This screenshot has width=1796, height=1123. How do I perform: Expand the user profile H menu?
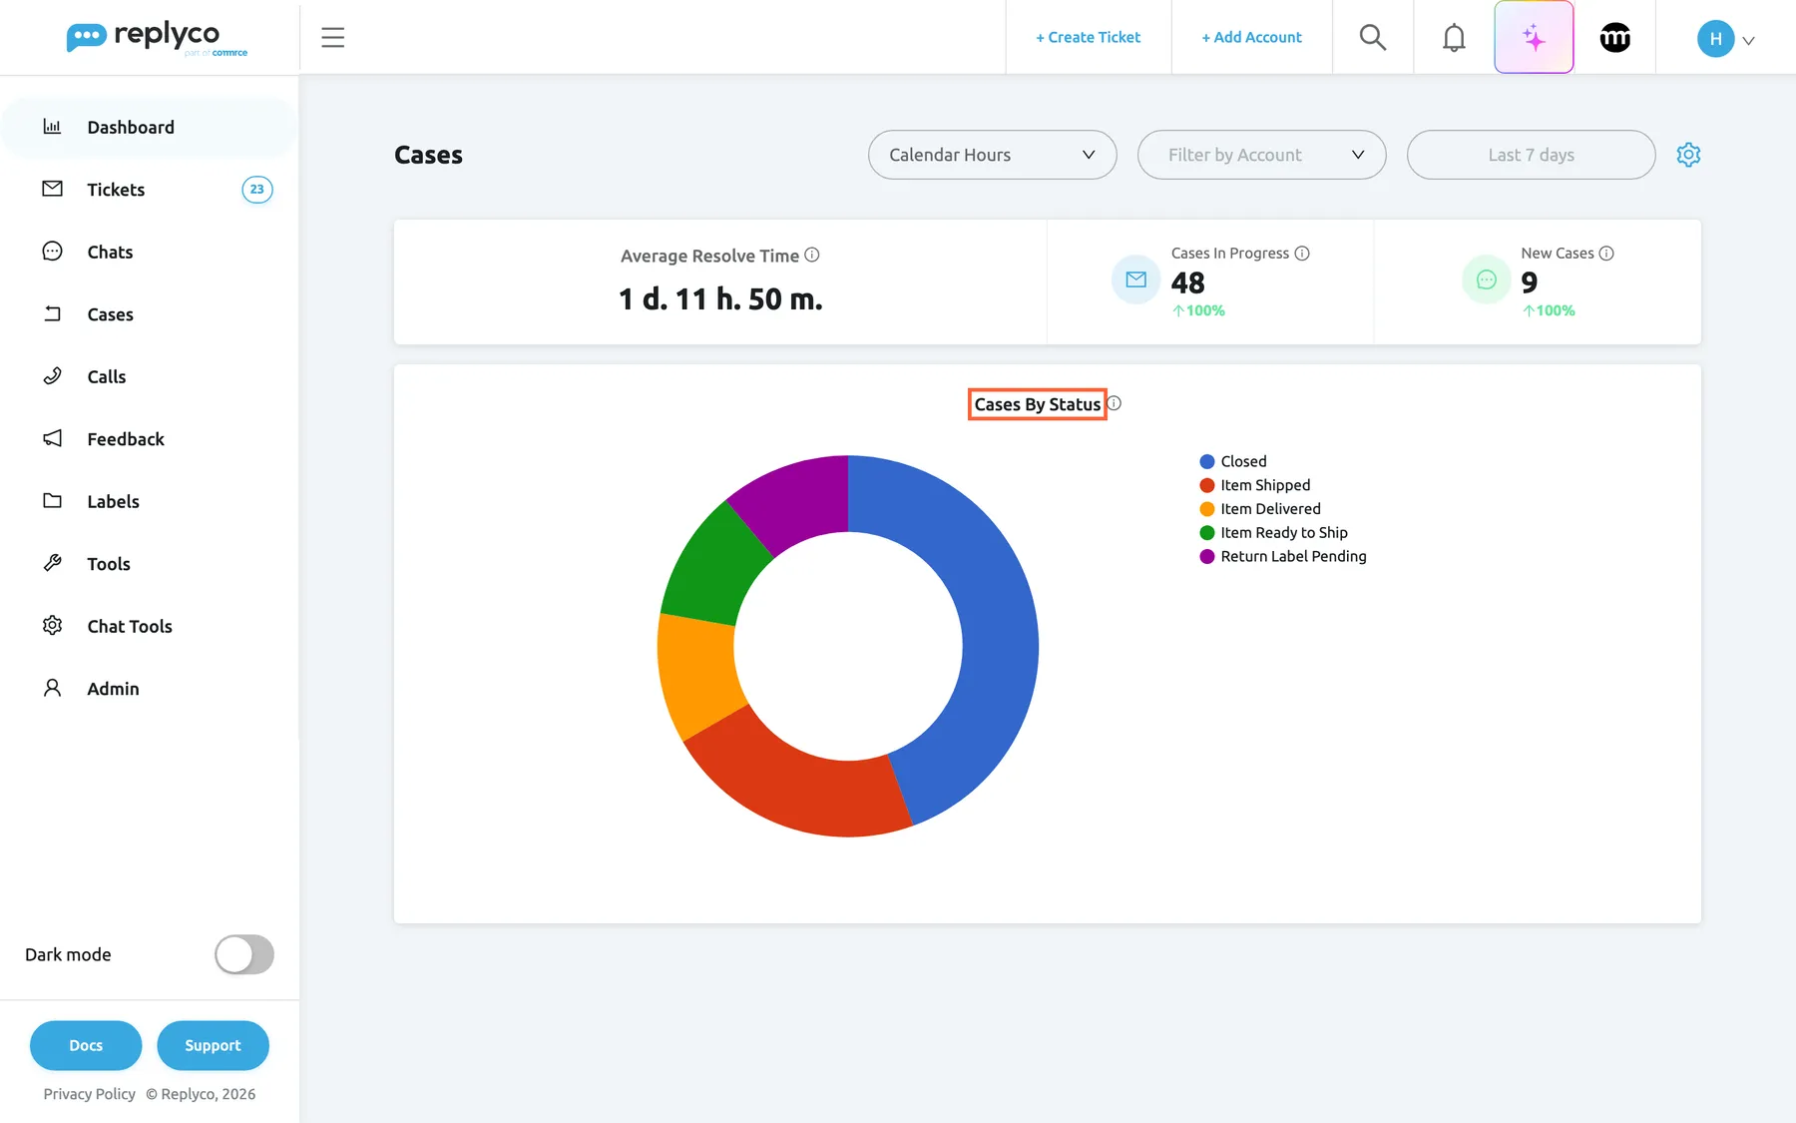coord(1726,39)
